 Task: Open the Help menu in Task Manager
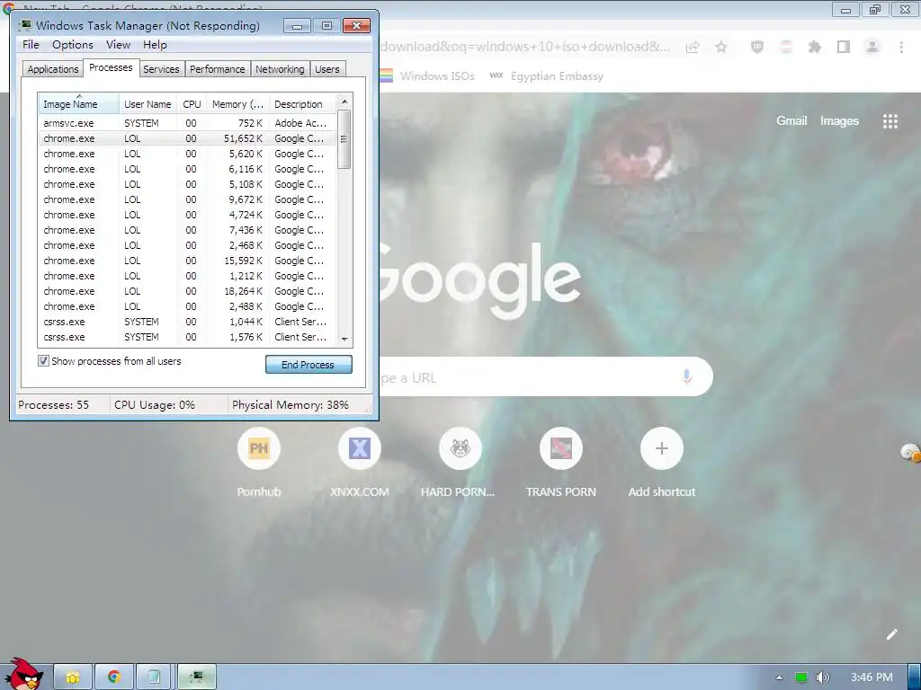click(x=155, y=45)
